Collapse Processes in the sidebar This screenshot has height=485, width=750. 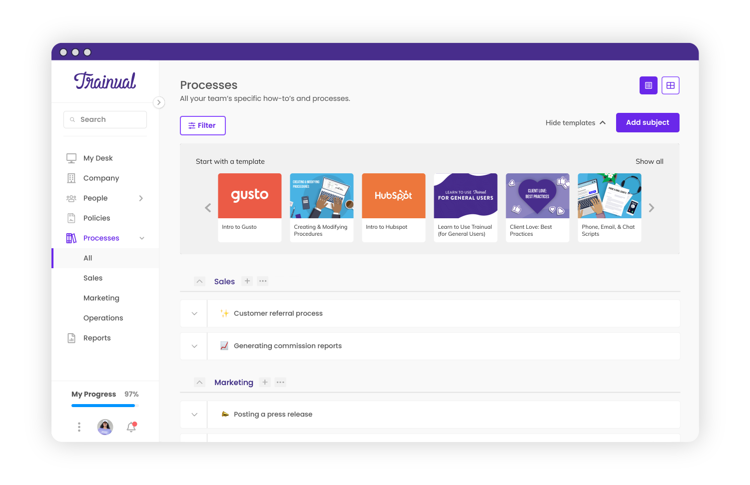click(142, 238)
